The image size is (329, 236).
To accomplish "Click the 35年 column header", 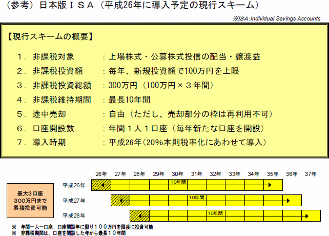I will click(x=273, y=174).
